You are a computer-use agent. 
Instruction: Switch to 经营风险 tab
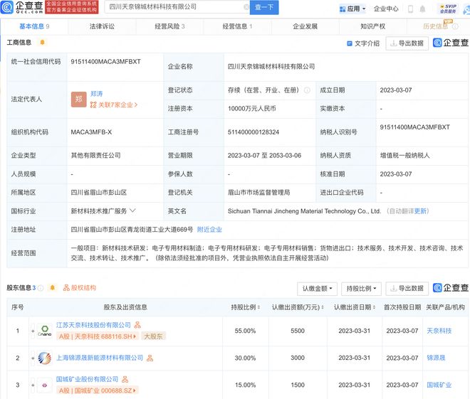click(169, 26)
